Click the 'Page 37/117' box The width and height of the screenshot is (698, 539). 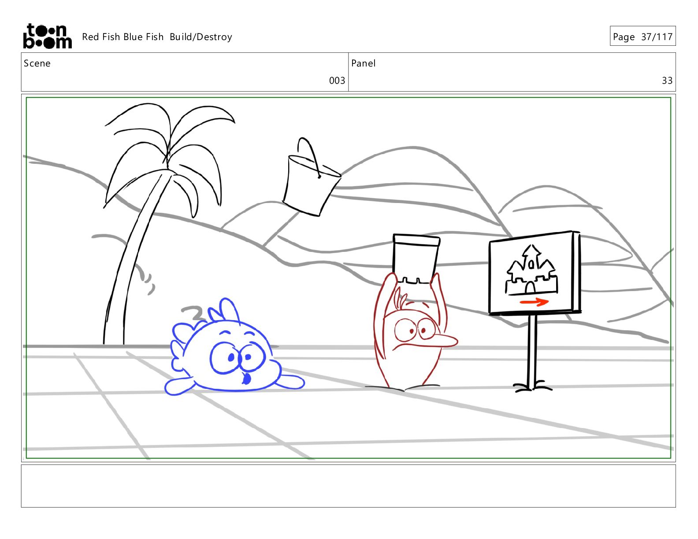click(x=642, y=36)
